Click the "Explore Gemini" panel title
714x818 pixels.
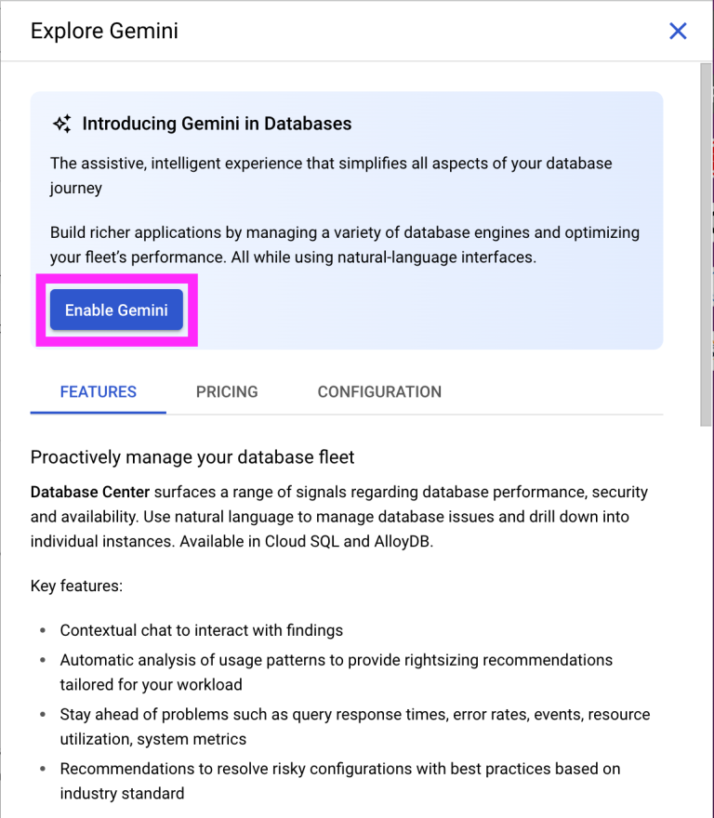[x=104, y=31]
